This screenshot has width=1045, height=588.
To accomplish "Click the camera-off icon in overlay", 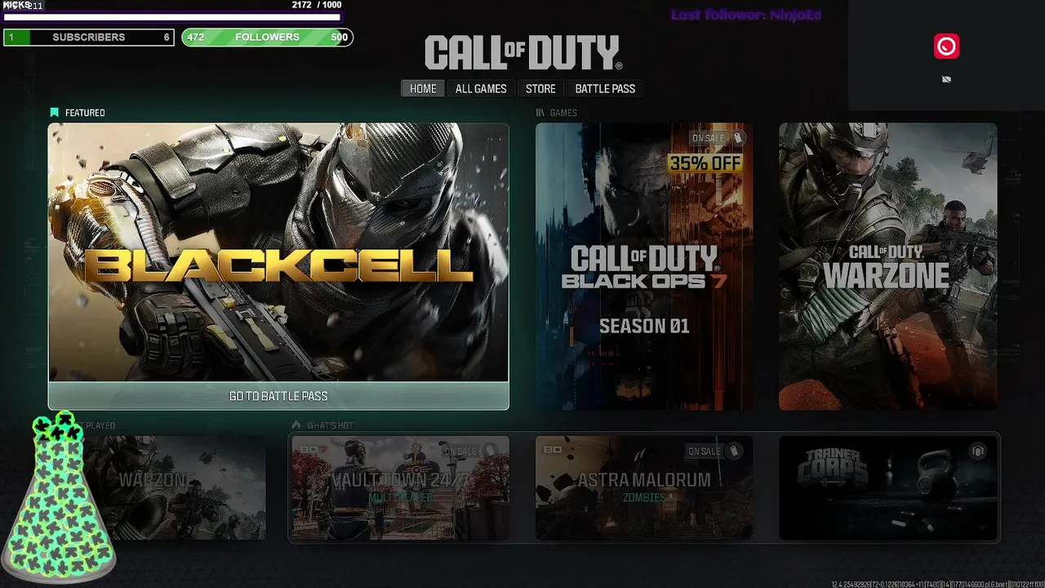I will 946,79.
